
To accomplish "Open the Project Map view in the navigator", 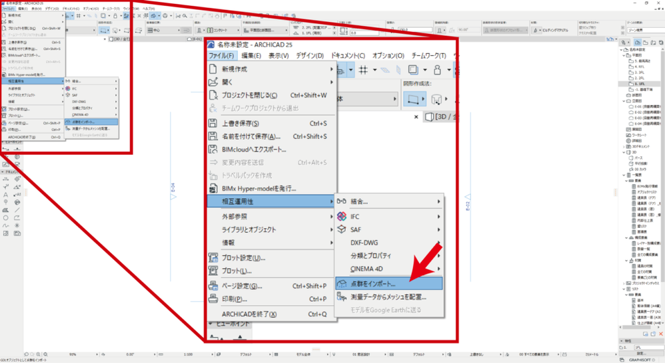I will point(638,43).
